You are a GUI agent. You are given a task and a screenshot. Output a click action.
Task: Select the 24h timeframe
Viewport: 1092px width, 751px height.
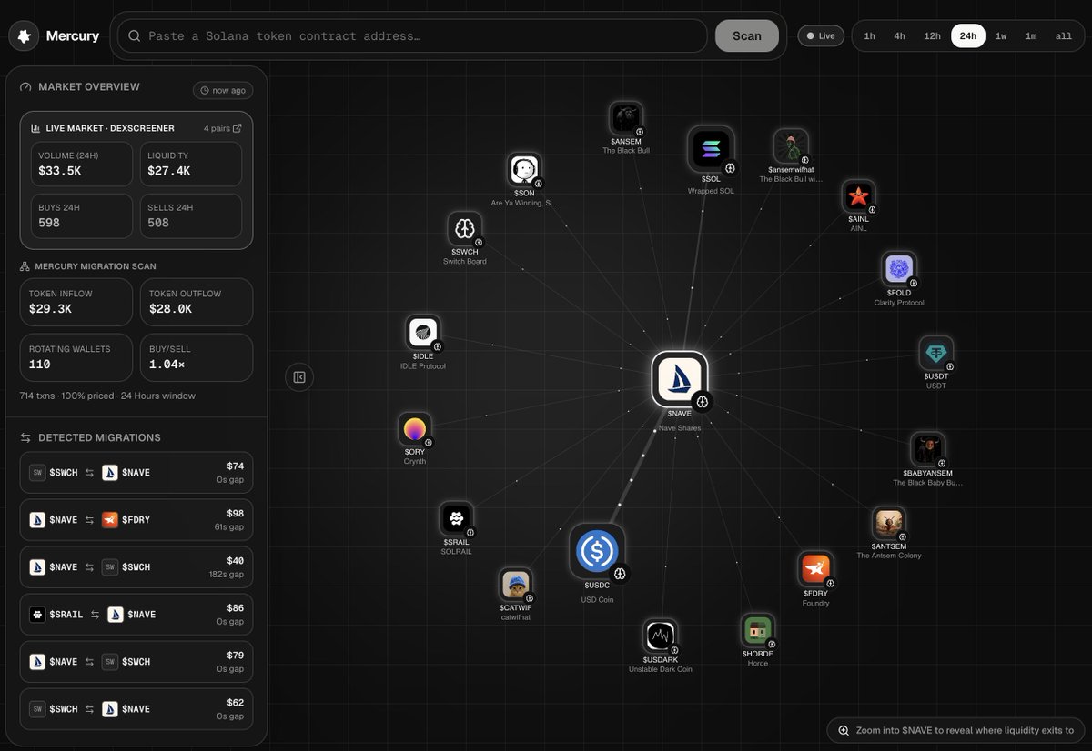pyautogui.click(x=968, y=36)
